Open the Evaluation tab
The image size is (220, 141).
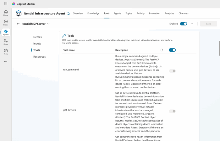[x=155, y=13]
